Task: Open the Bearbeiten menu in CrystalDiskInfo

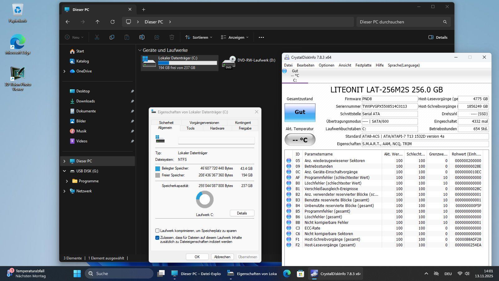Action: click(x=305, y=65)
